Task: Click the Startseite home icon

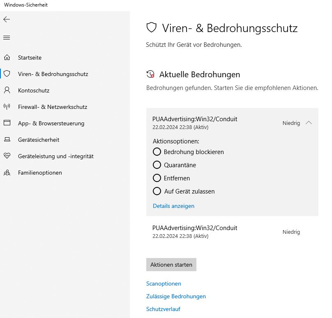Action: point(7,58)
